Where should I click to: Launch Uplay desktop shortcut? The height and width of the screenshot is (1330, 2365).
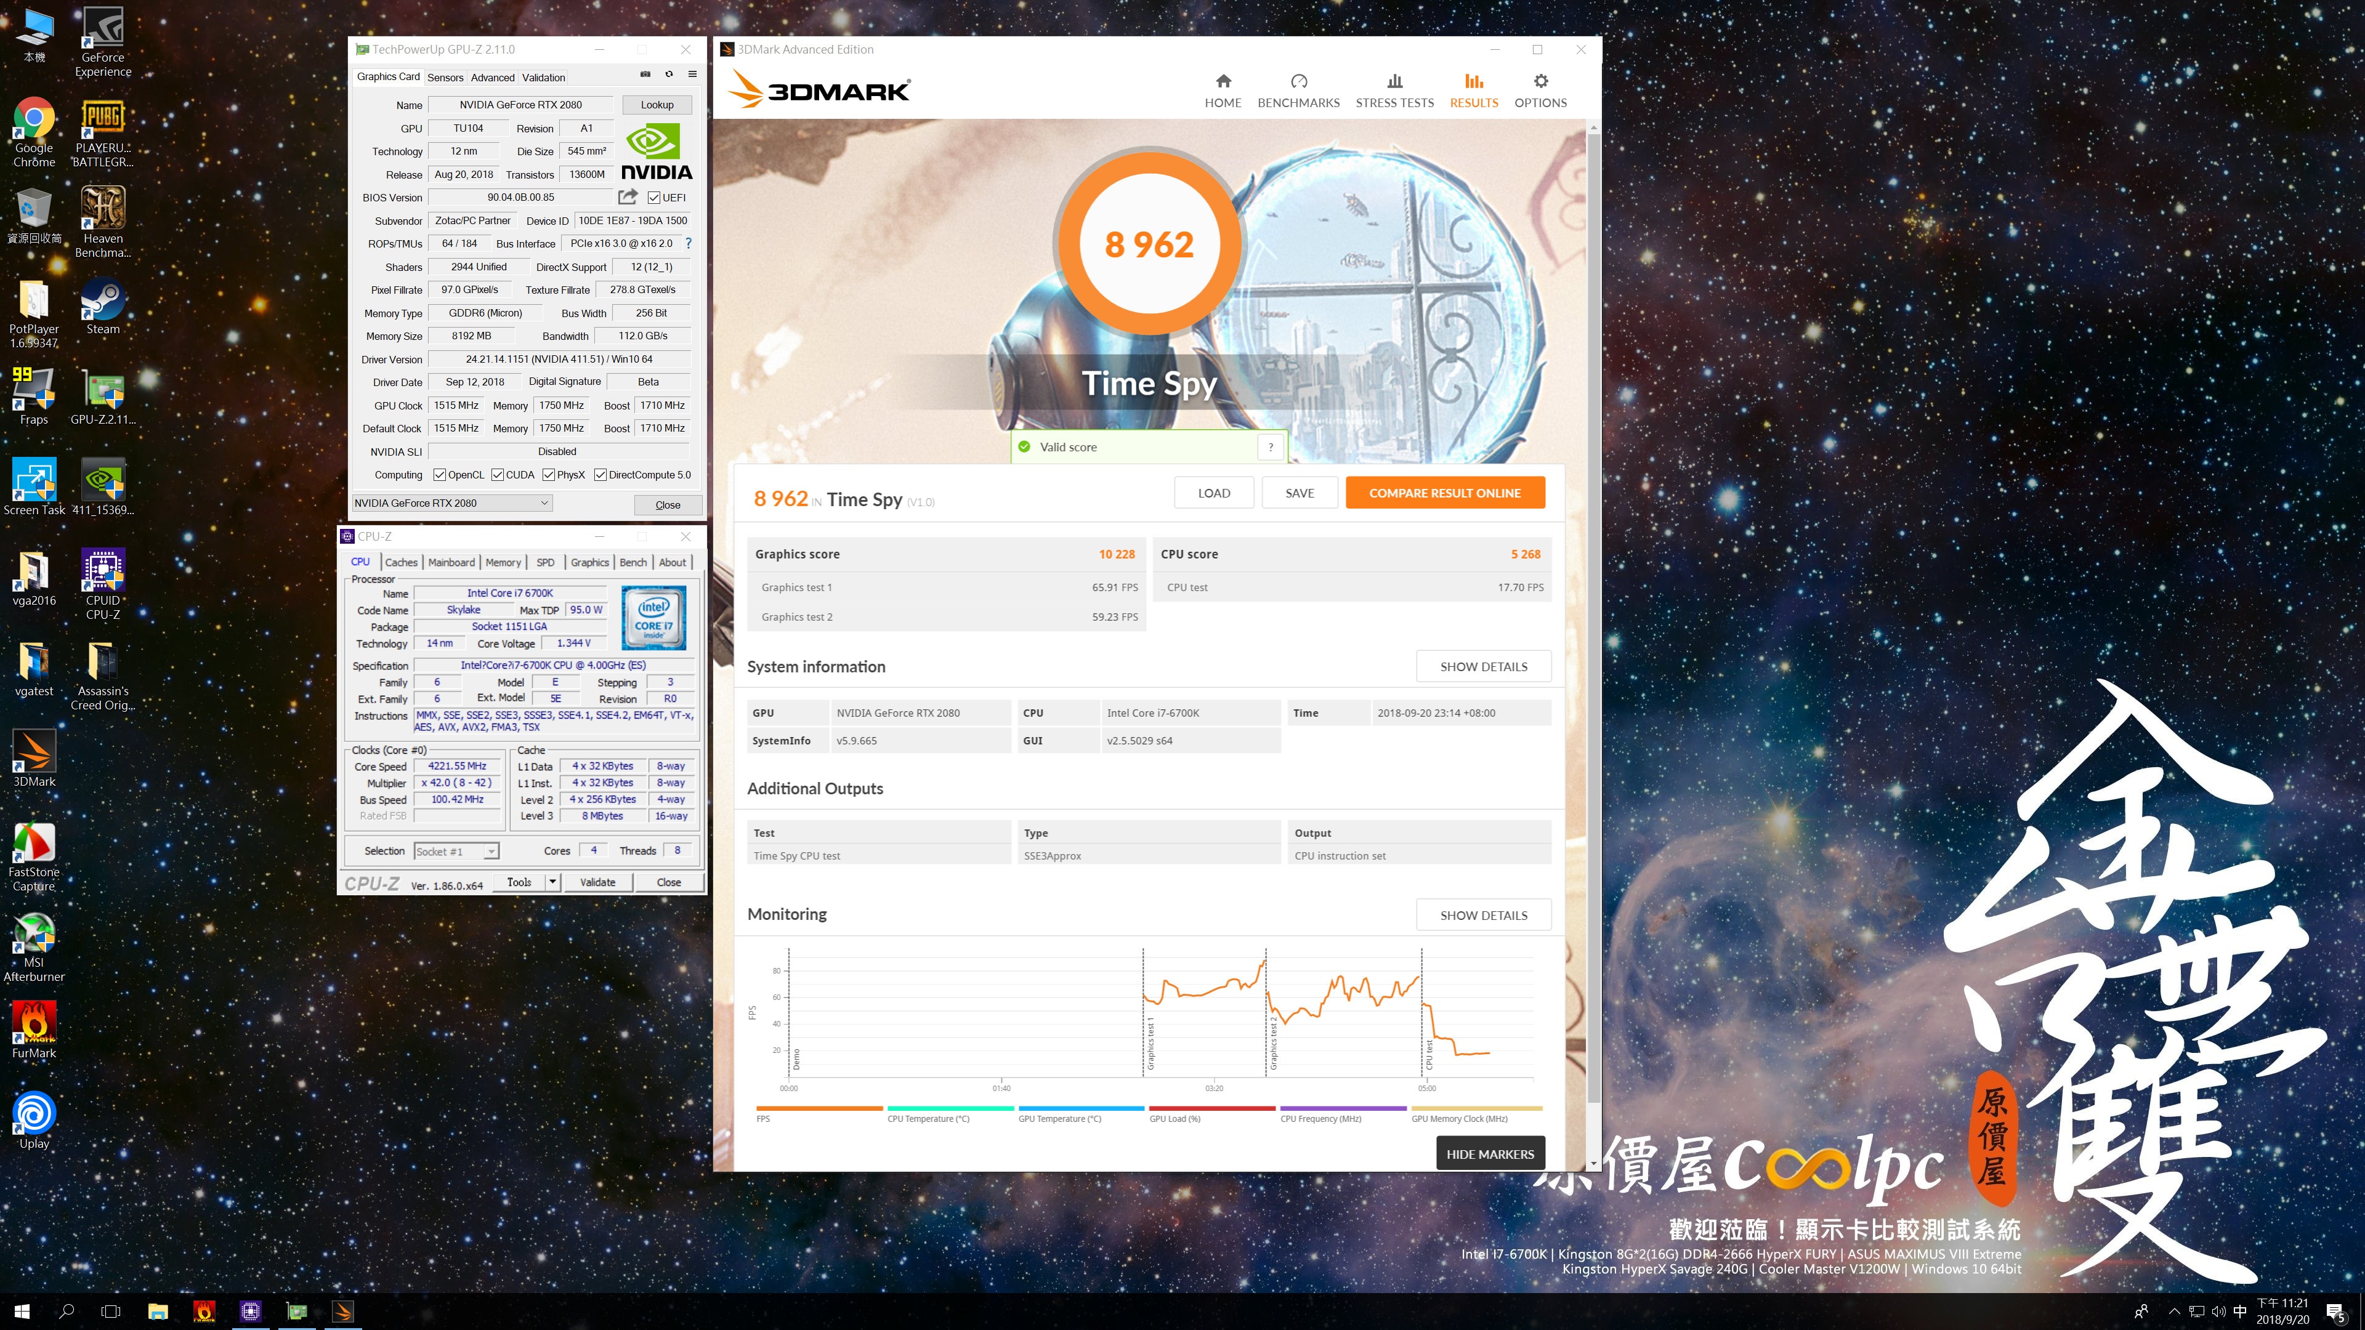click(34, 1120)
